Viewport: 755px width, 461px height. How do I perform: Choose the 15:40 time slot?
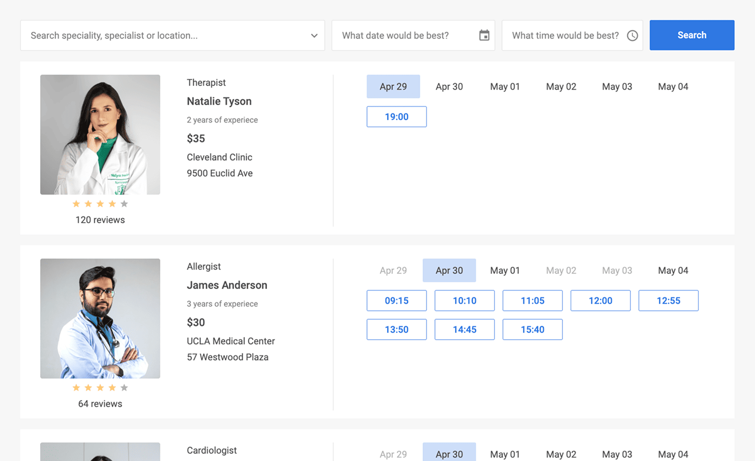tap(533, 329)
